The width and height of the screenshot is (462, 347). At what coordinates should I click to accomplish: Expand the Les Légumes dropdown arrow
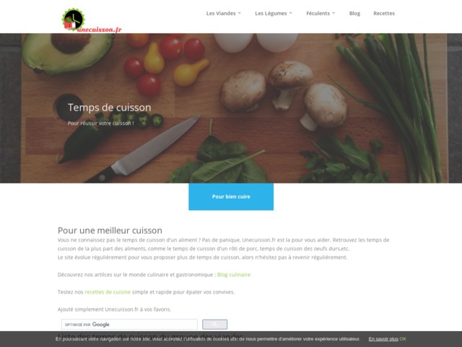(x=290, y=13)
